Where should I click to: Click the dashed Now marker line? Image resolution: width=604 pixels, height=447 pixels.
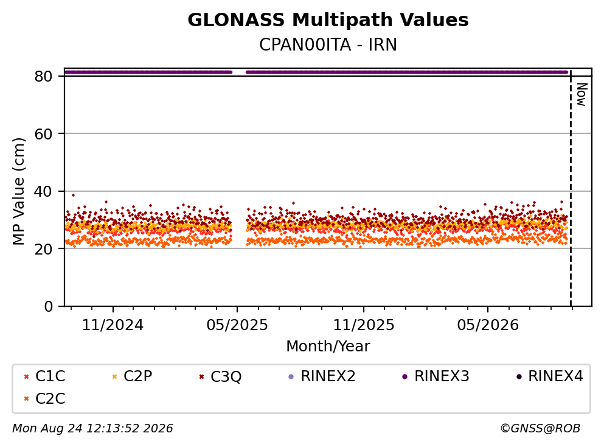pyautogui.click(x=571, y=188)
